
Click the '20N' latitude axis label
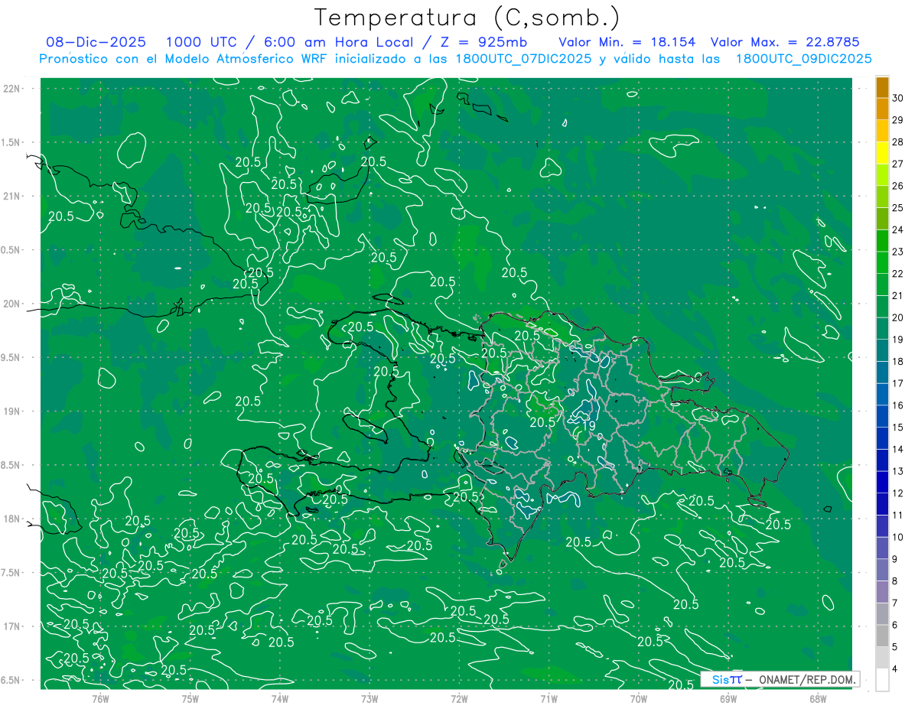click(11, 304)
